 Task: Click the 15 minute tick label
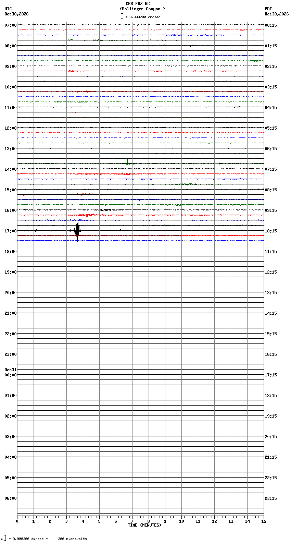(x=264, y=521)
